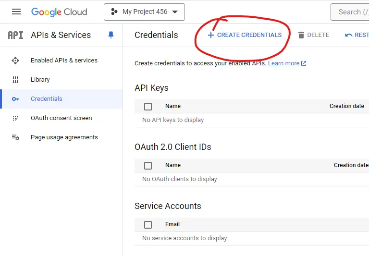Toggle the OAuth 2.0 Client IDs checkbox
The image size is (369, 257).
(148, 166)
